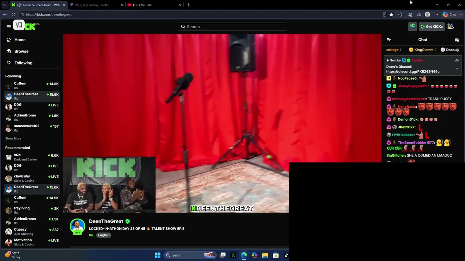Click the Kick search box
The image size is (465, 261).
coord(232,26)
